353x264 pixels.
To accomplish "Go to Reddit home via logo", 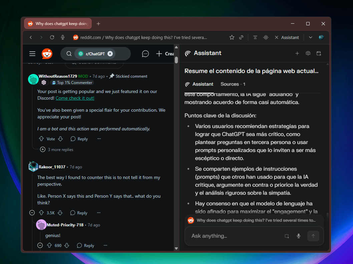I will [x=47, y=54].
